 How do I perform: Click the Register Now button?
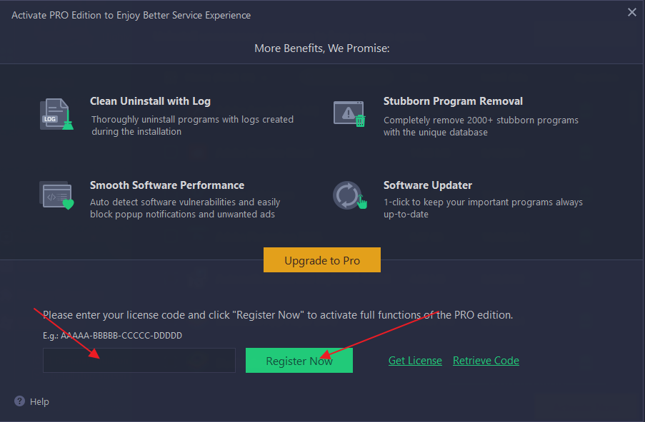(299, 361)
